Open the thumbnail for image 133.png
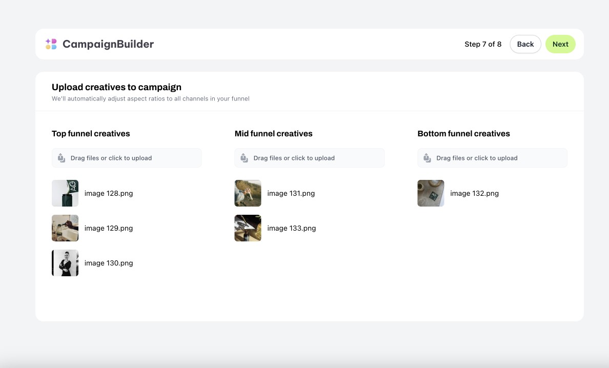This screenshot has height=368, width=609. 248,228
